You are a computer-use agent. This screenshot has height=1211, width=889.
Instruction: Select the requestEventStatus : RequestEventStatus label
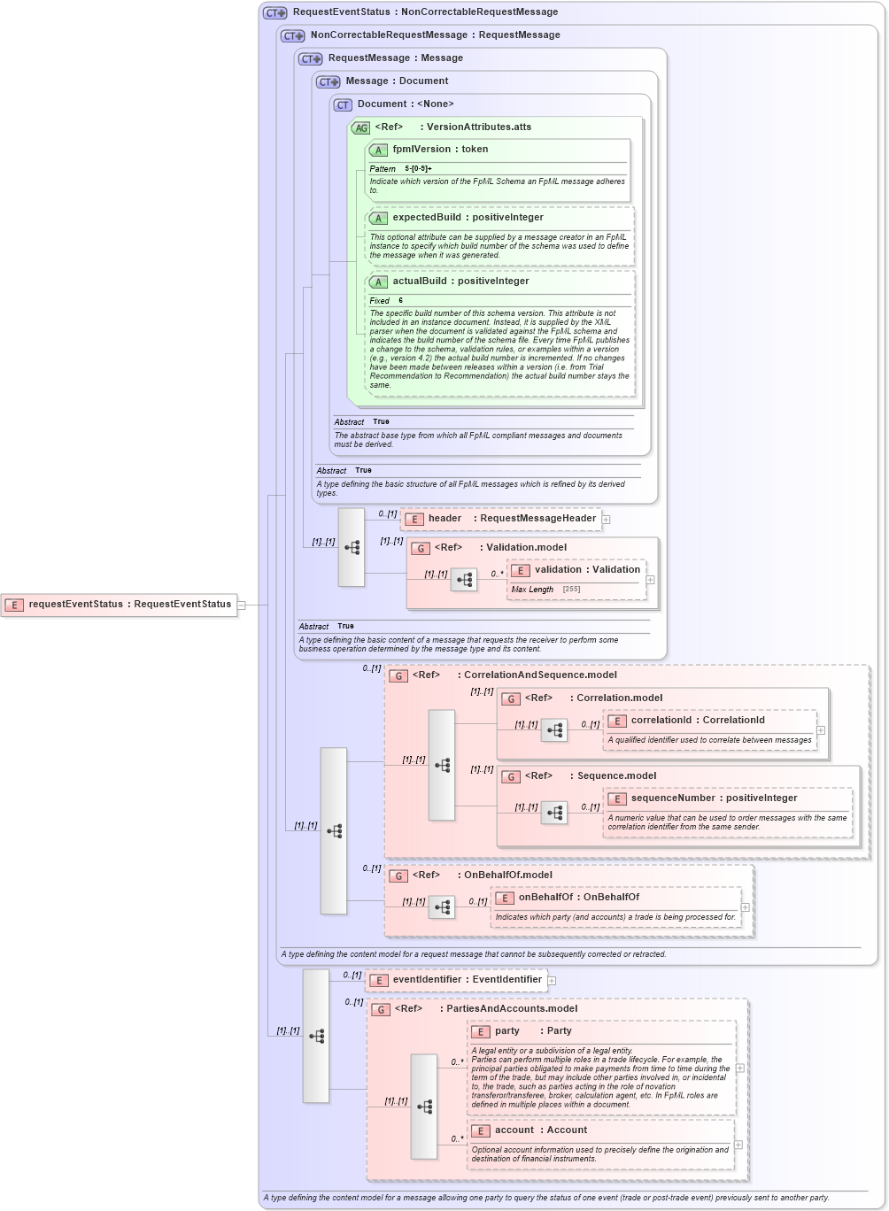tap(130, 605)
